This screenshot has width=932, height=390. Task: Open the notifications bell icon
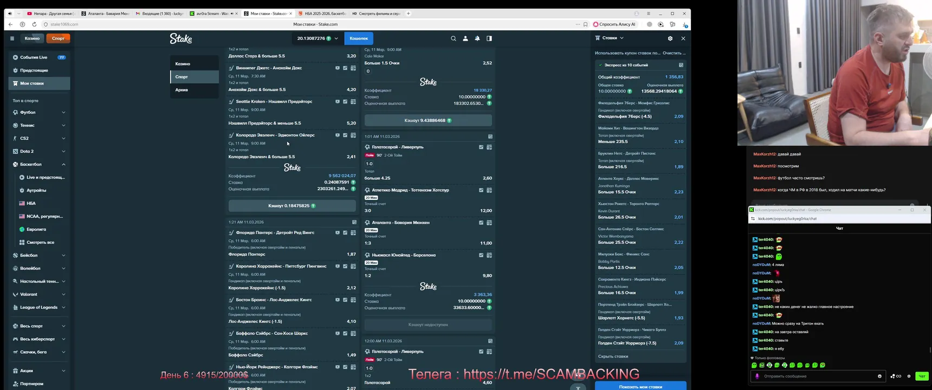477,38
